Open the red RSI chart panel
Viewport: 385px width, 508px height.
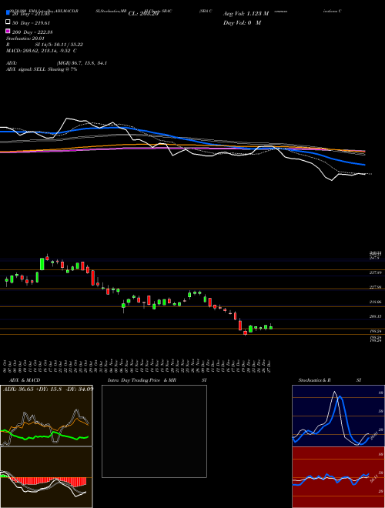338,477
